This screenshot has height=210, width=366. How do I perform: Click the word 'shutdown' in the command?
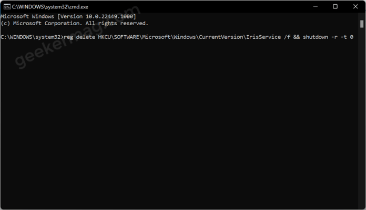pos(316,37)
